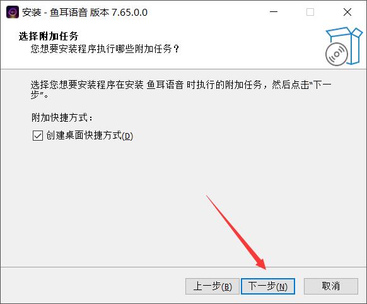This screenshot has width=367, height=304.
Task: Click the 选择附加任务 heading
Action: tap(49, 37)
